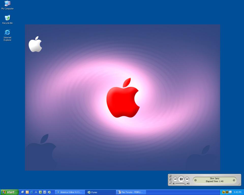The height and width of the screenshot is (195, 244).
Task: Toggle the Elapsed Time display text
Action: [215, 181]
